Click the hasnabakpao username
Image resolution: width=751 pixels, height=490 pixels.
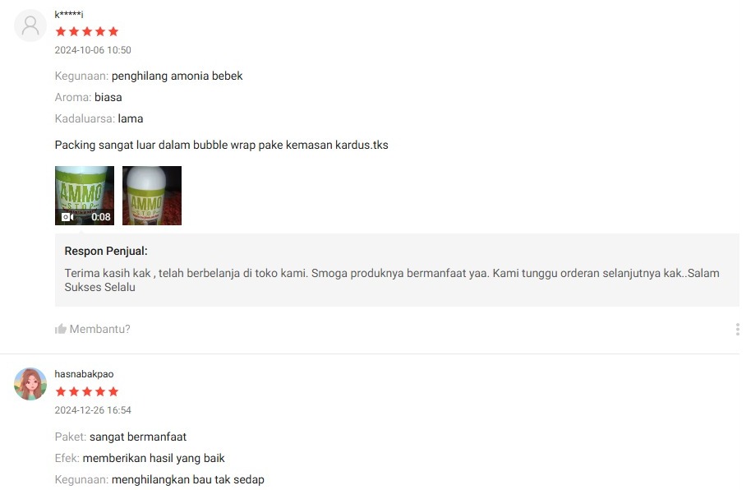[x=84, y=374]
